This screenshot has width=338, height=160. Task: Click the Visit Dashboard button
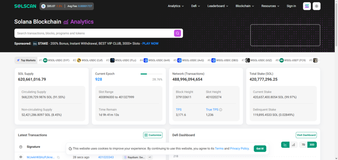coord(306,135)
